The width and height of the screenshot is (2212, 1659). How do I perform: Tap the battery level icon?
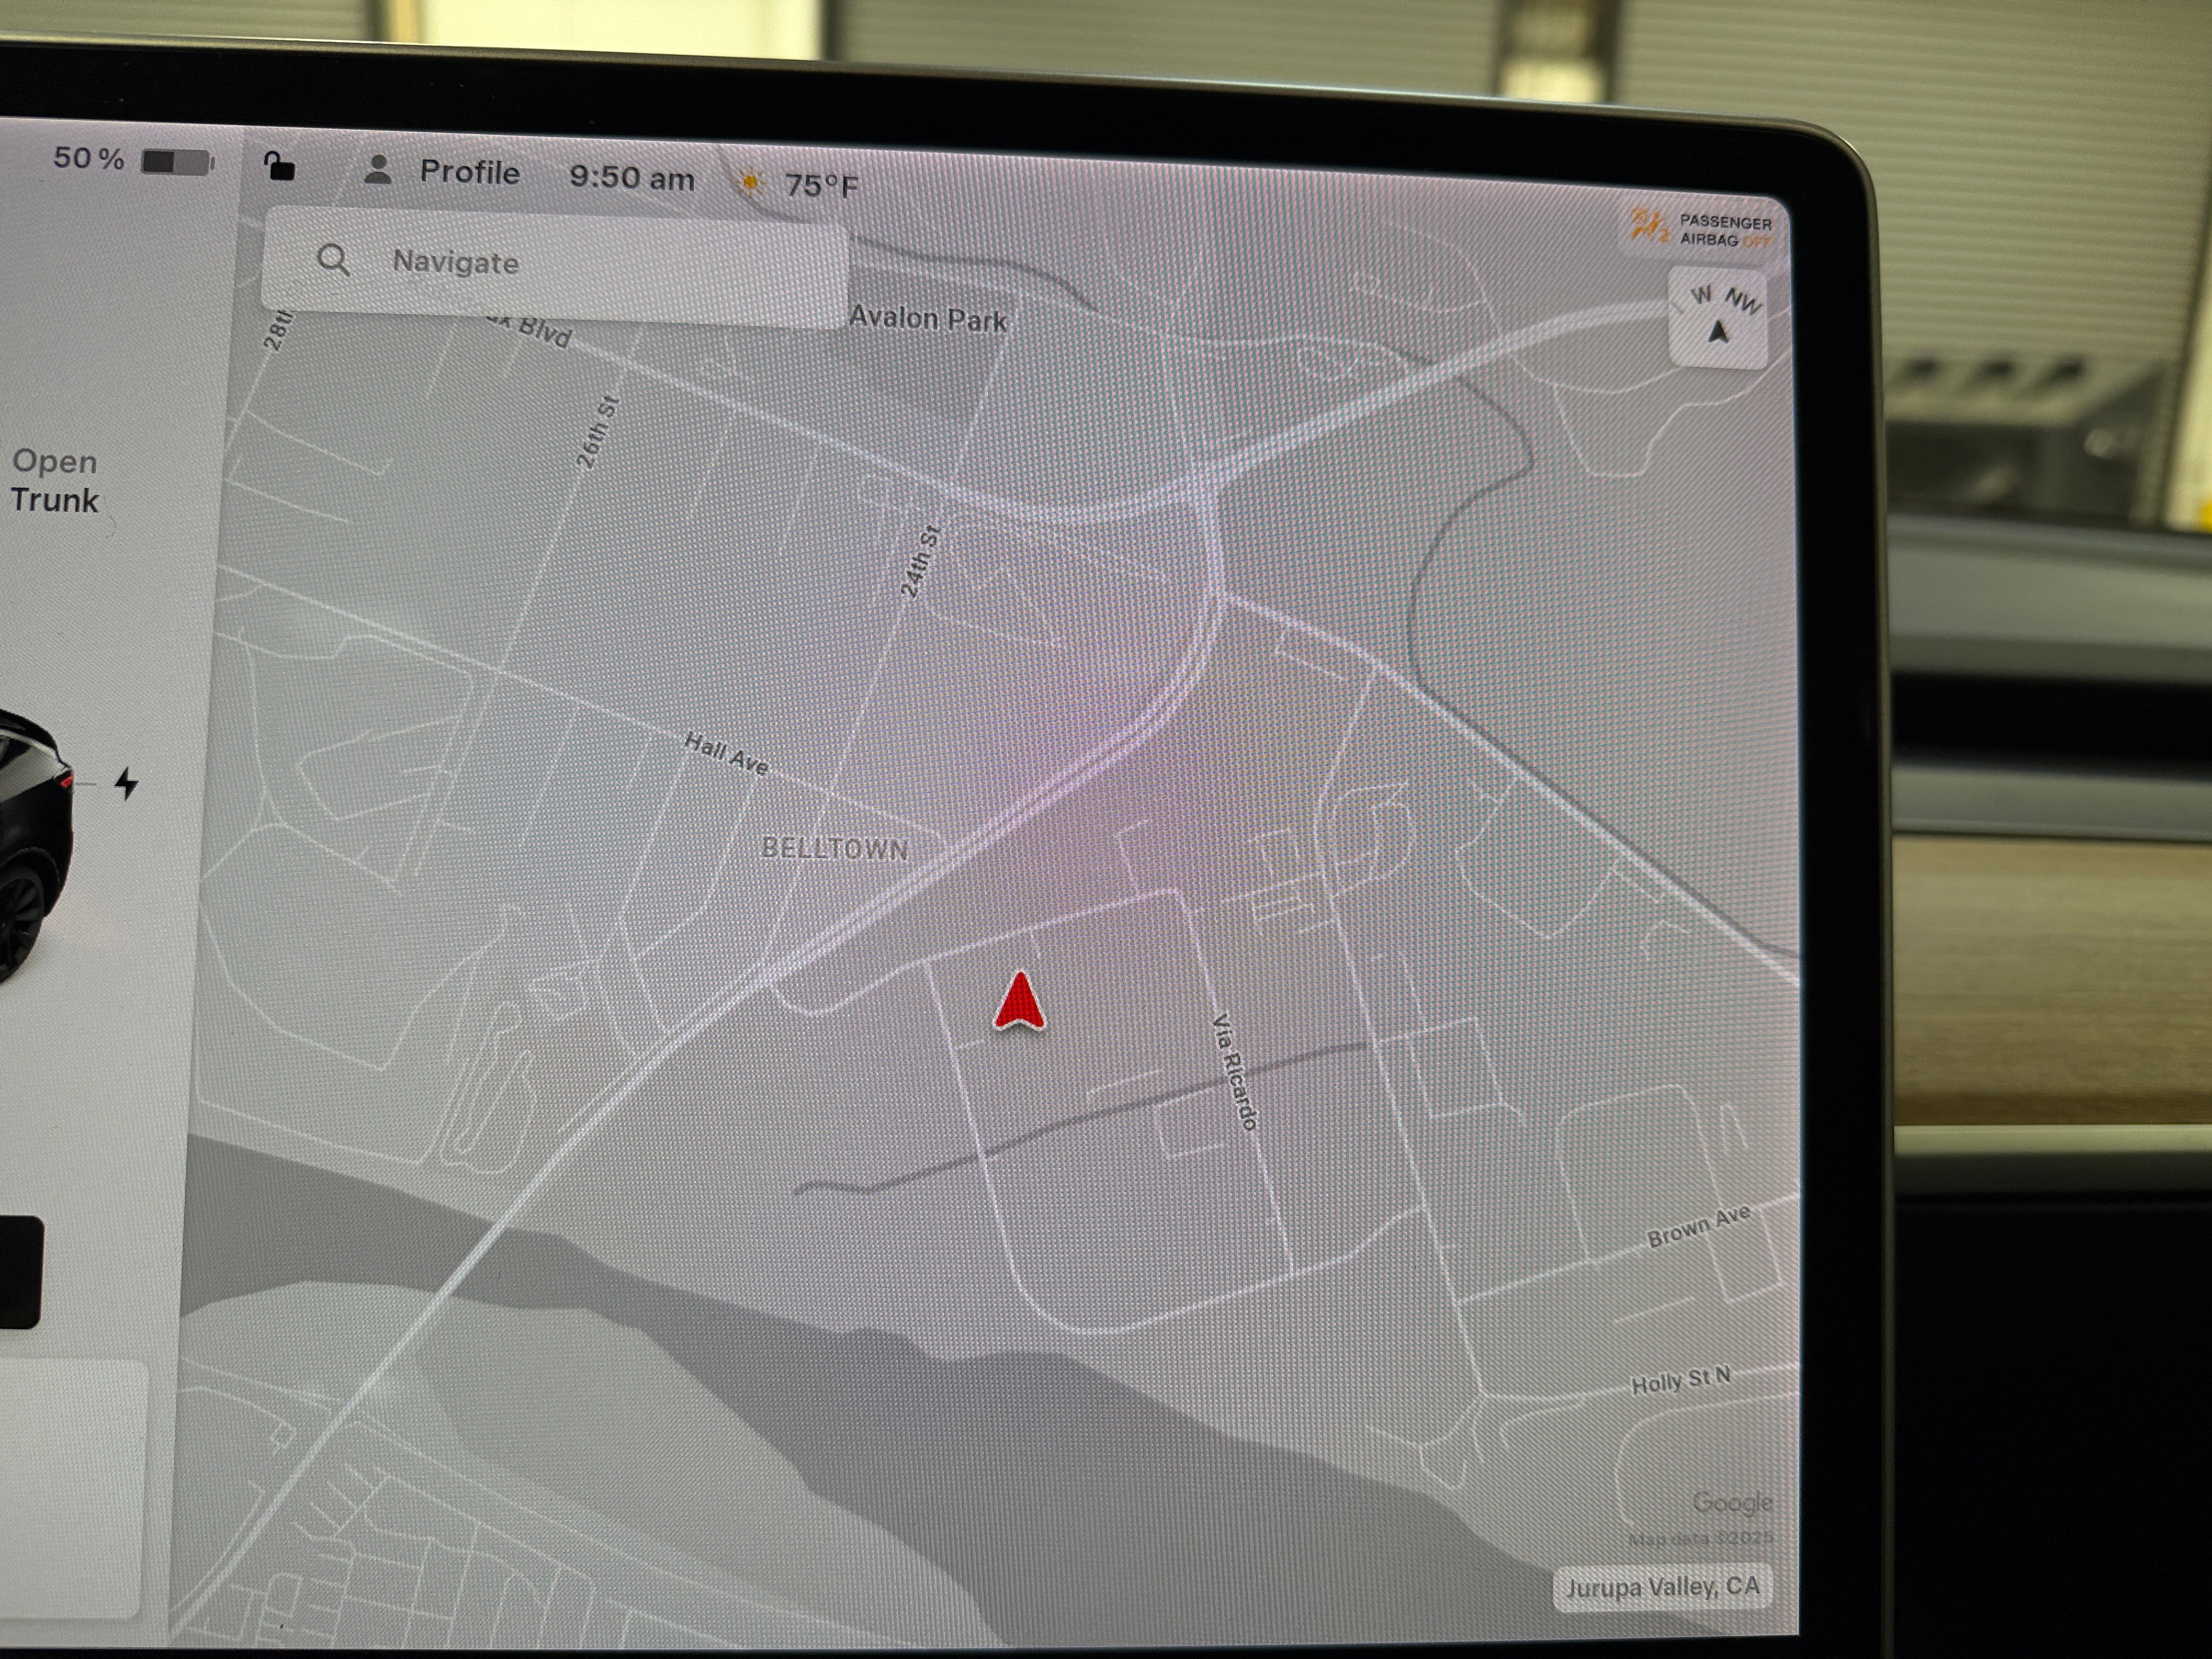tap(177, 162)
